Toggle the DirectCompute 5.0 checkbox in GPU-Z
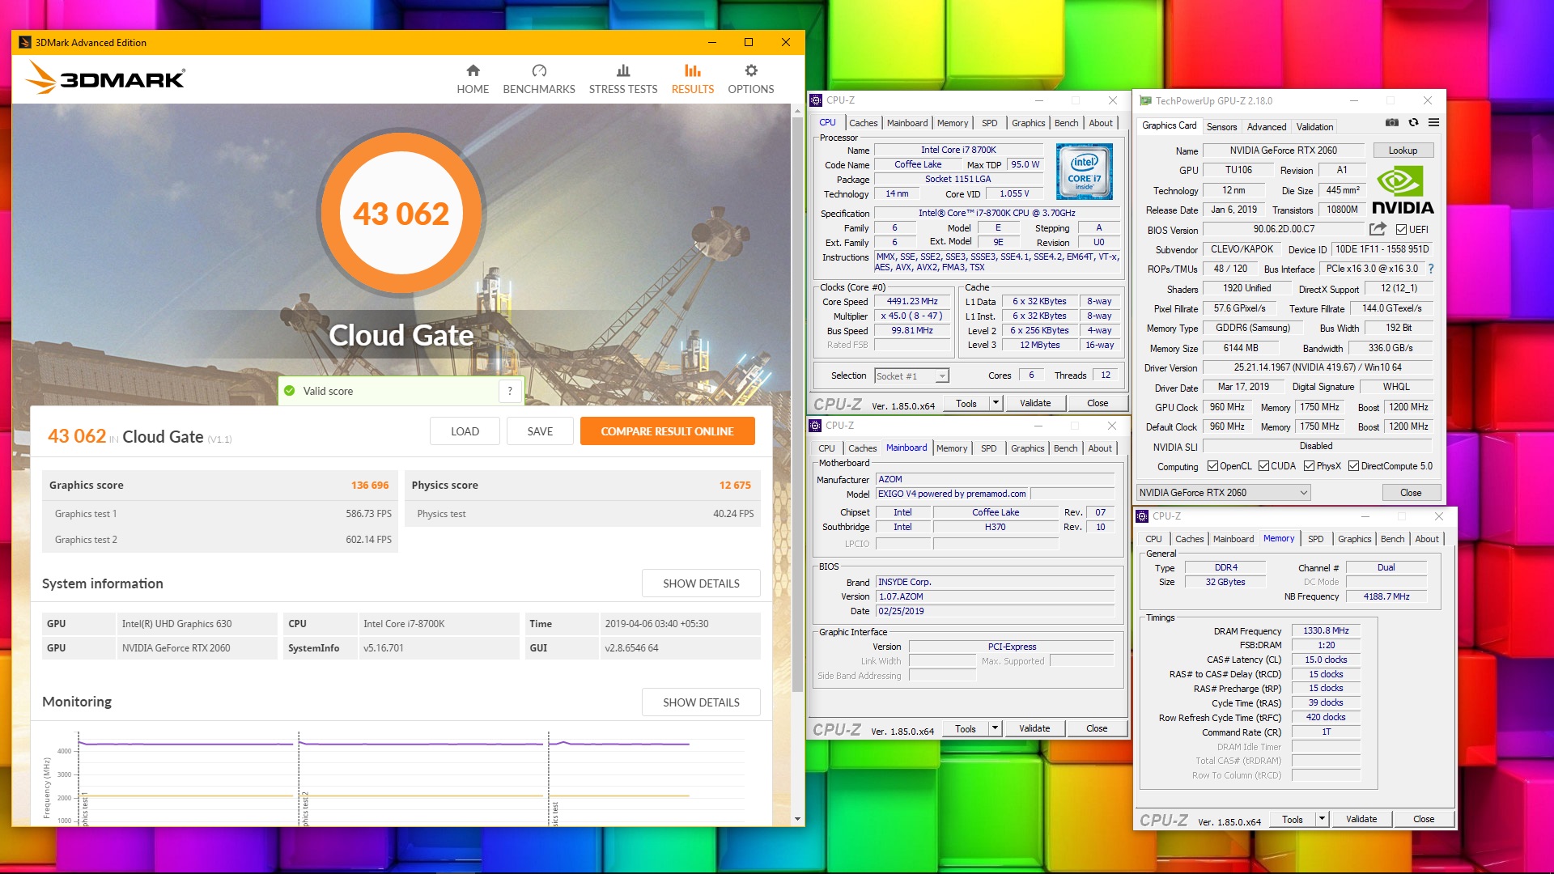 pos(1353,466)
